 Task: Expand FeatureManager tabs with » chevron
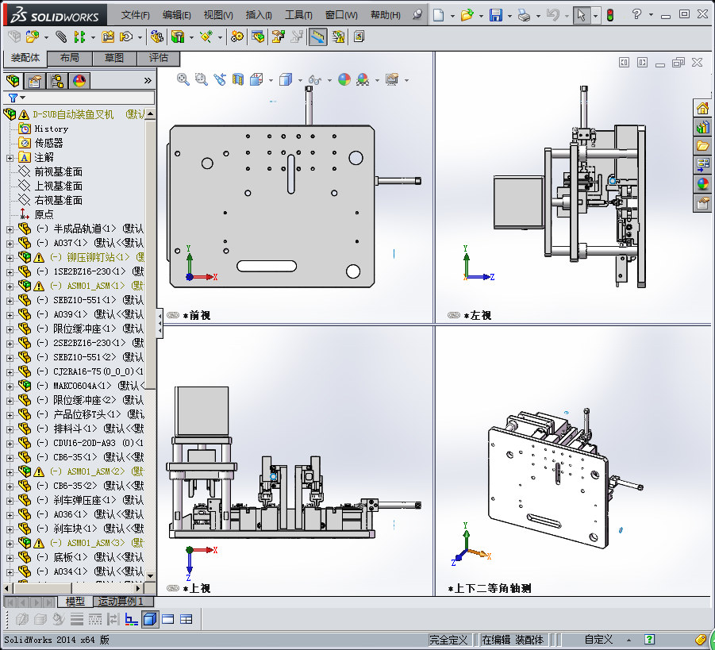coord(148,81)
